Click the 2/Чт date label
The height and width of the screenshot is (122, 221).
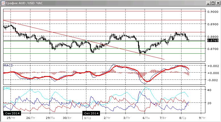[x=107, y=118]
